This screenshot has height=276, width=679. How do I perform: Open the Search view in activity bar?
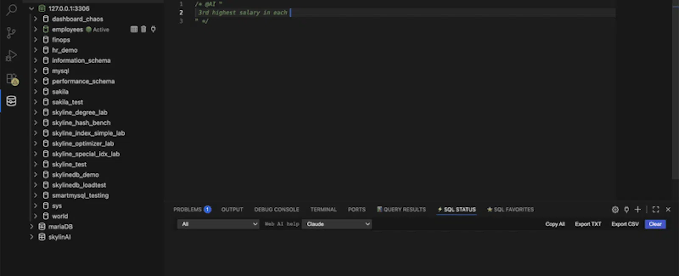[11, 9]
